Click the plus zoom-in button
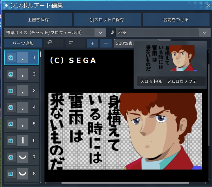 pos(93,43)
